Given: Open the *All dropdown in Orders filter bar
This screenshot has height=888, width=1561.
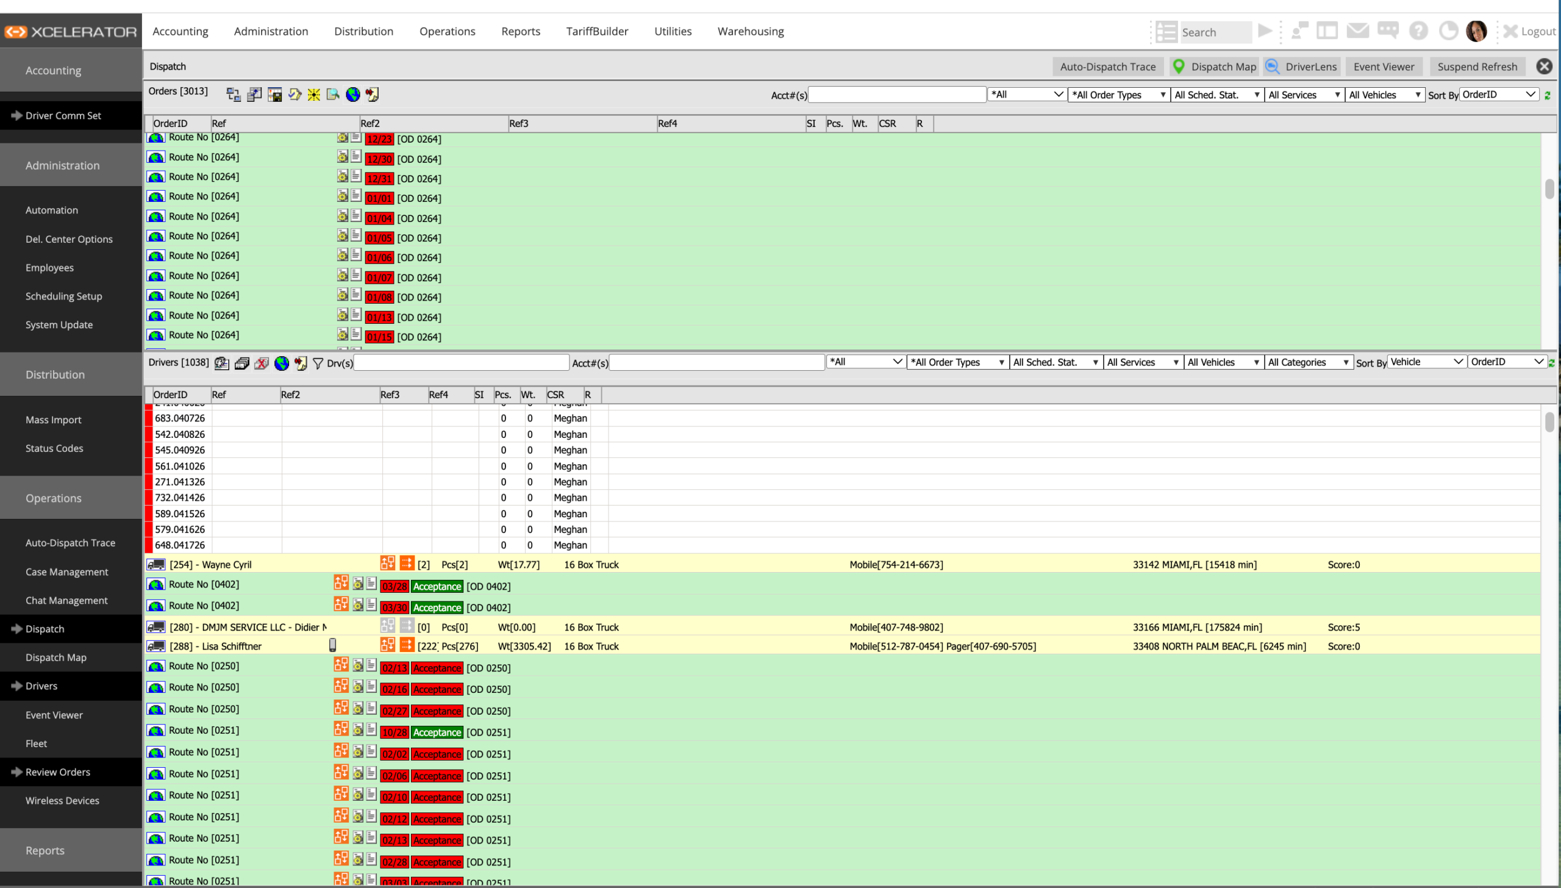Looking at the screenshot, I should (x=1027, y=95).
